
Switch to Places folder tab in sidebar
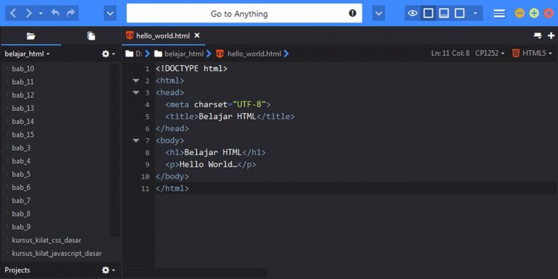click(31, 36)
